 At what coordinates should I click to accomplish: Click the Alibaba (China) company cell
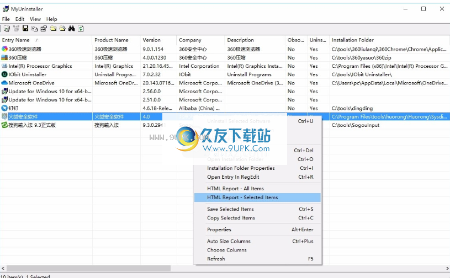coord(199,108)
